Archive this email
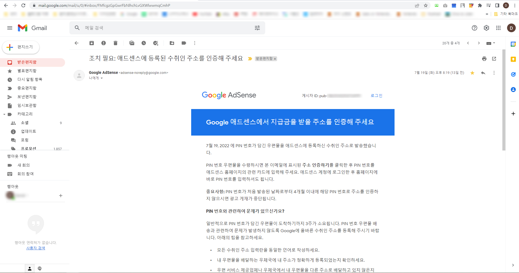The width and height of the screenshot is (519, 273). point(92,43)
